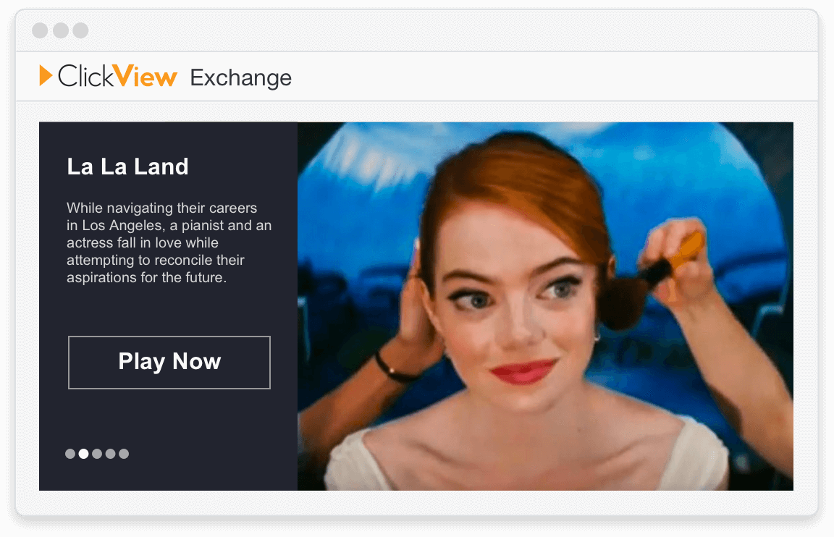The image size is (834, 537).
Task: Click the second grey window control dot
Action: [x=61, y=30]
